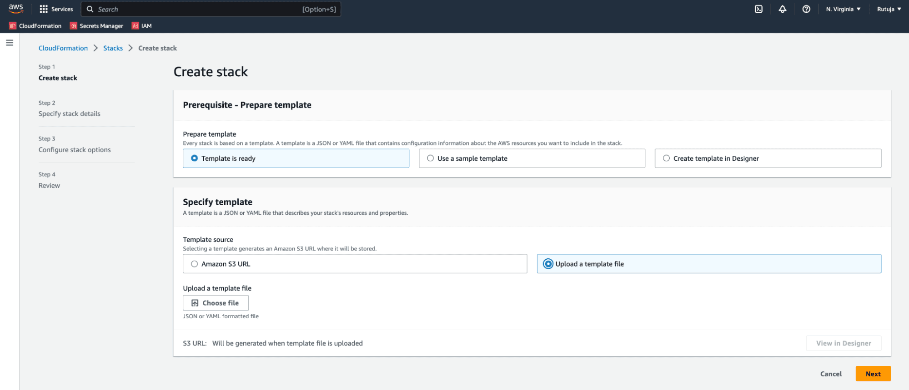Click the Choose file button
Screen dimensions: 909x390
(x=216, y=303)
